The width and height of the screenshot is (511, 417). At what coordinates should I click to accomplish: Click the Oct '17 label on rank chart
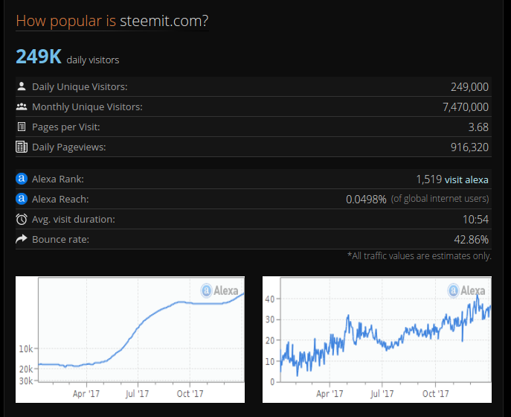point(190,394)
